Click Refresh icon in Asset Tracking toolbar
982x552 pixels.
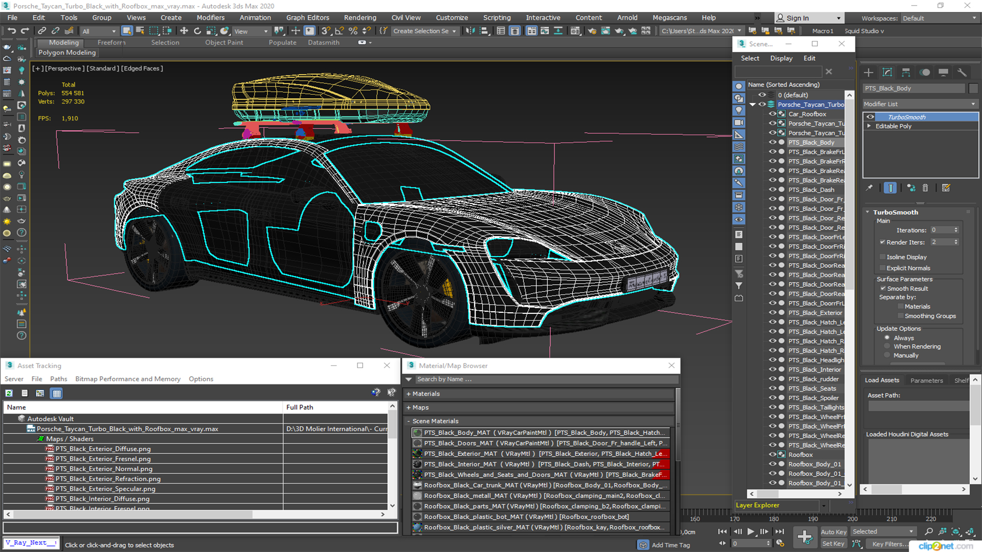(x=9, y=393)
